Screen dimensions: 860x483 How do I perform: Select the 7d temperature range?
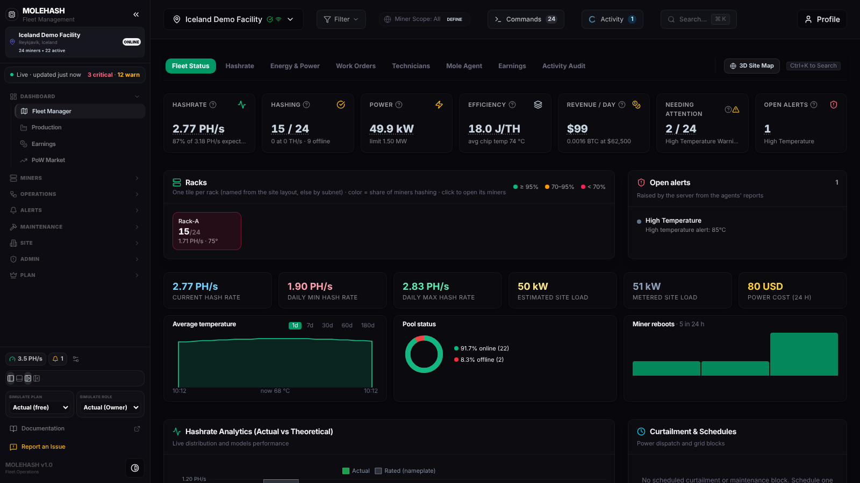click(x=310, y=326)
